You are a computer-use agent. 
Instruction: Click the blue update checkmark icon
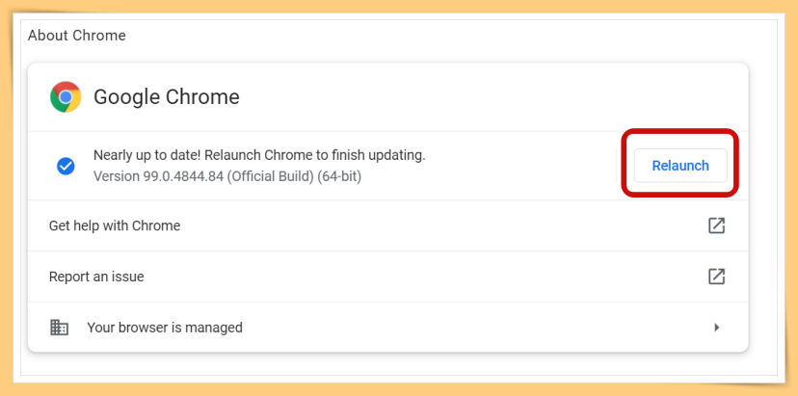(66, 166)
